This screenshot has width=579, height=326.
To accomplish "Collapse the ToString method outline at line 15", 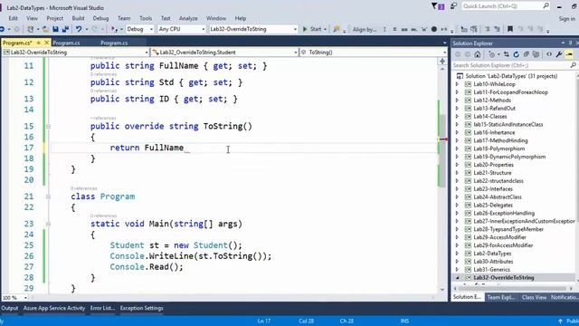I will pos(48,127).
